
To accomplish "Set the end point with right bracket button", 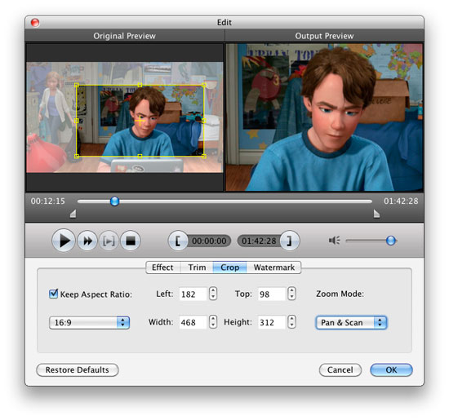I will click(x=290, y=241).
